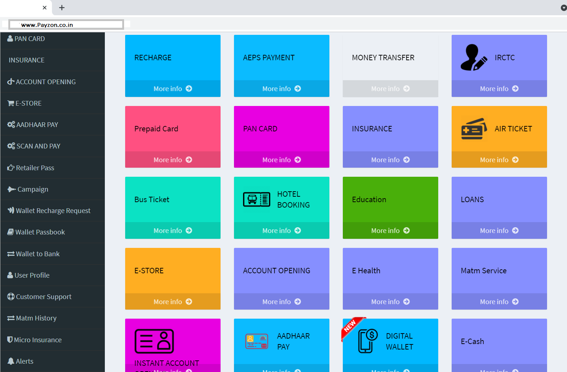The height and width of the screenshot is (372, 567).
Task: Click More info under AEPS PAYMENT
Action: [x=281, y=89]
